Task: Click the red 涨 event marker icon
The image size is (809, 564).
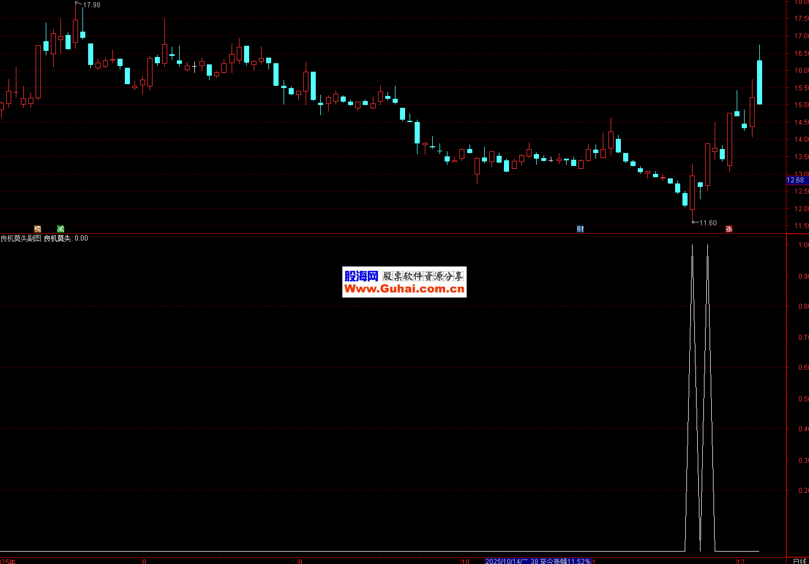Action: coord(729,229)
